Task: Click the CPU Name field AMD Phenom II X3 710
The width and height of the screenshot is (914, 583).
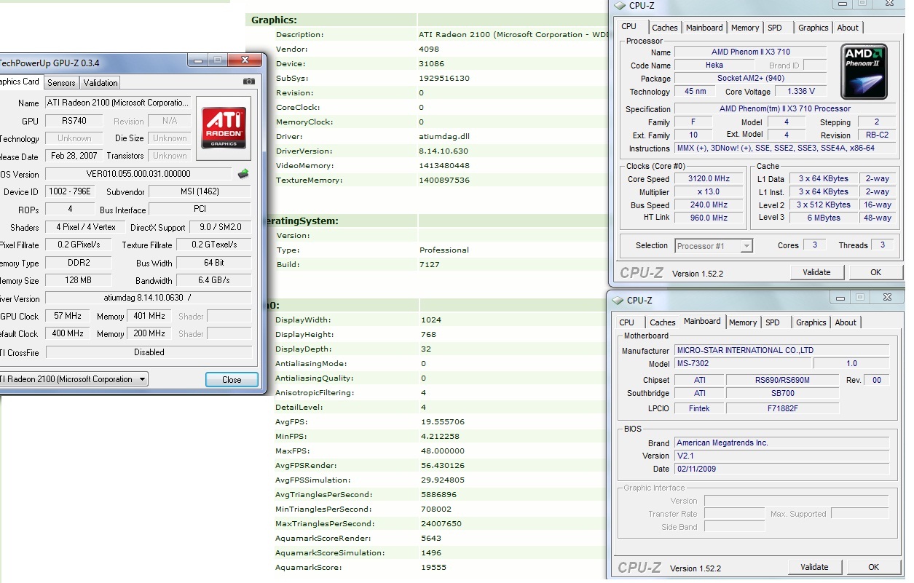Action: [x=750, y=52]
